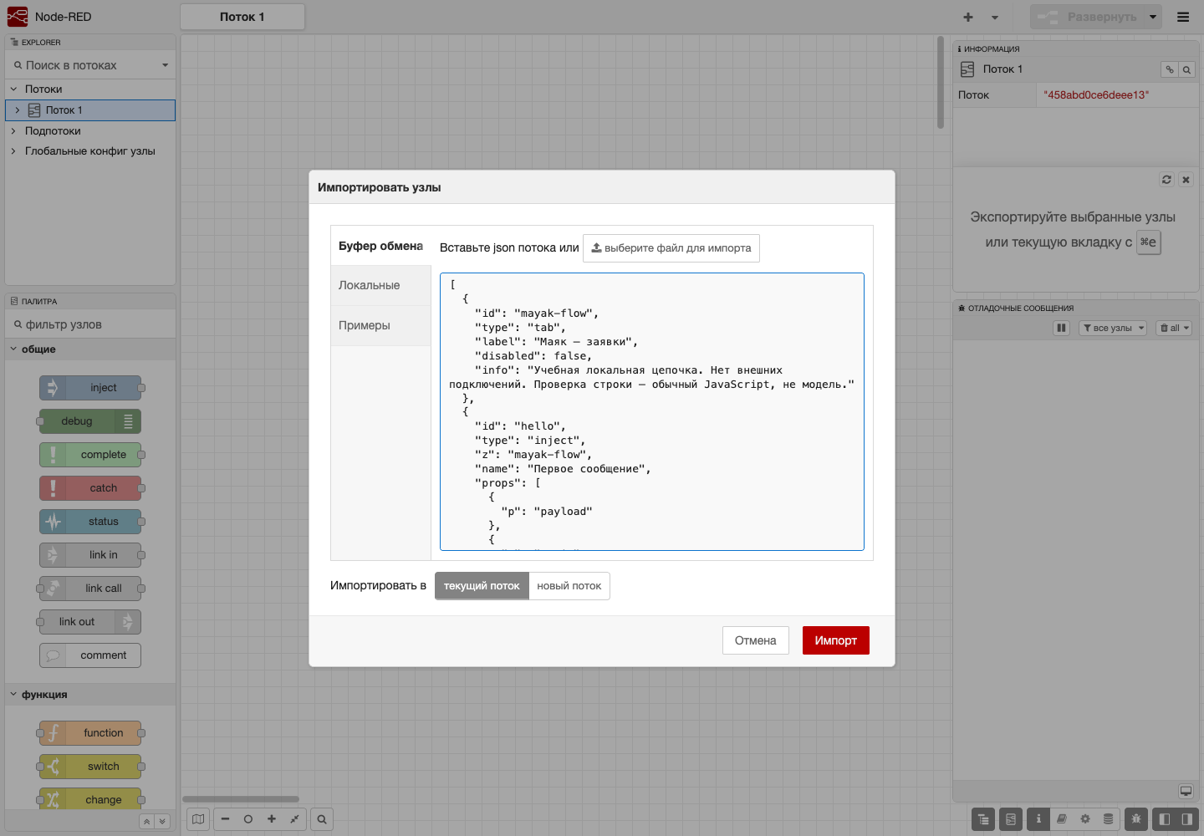
Task: Expand the Поток 1 tree item
Action: tap(18, 110)
